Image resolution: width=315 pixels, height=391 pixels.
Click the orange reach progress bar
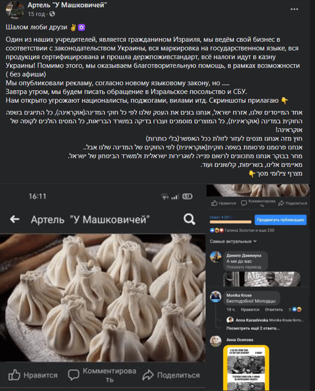[231, 221]
